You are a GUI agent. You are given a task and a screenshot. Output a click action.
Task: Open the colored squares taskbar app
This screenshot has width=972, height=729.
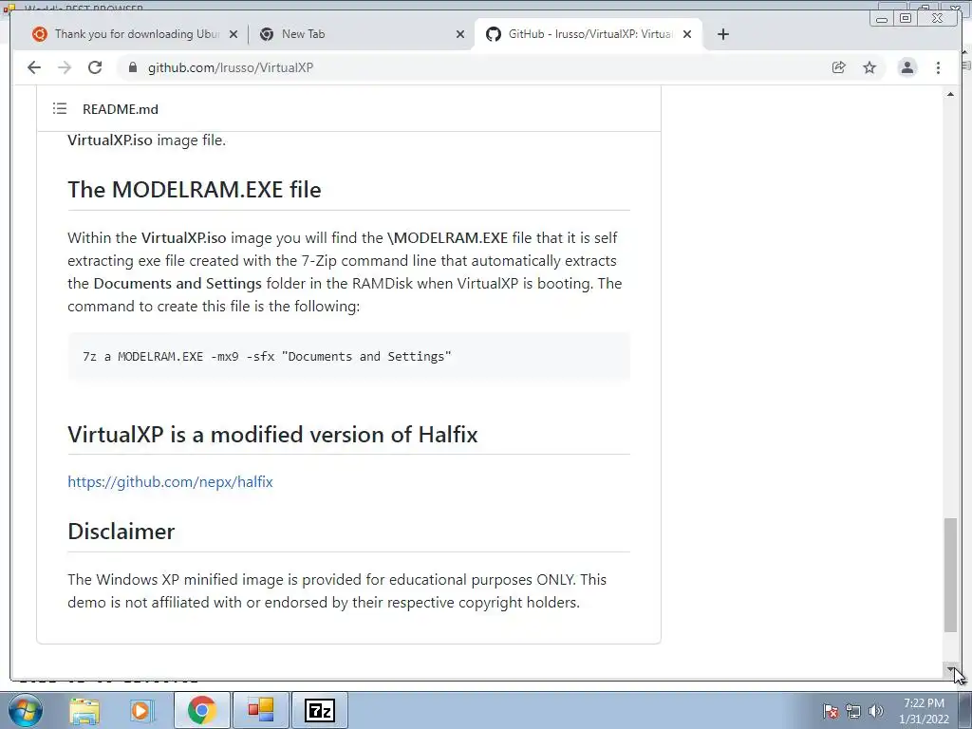click(260, 710)
